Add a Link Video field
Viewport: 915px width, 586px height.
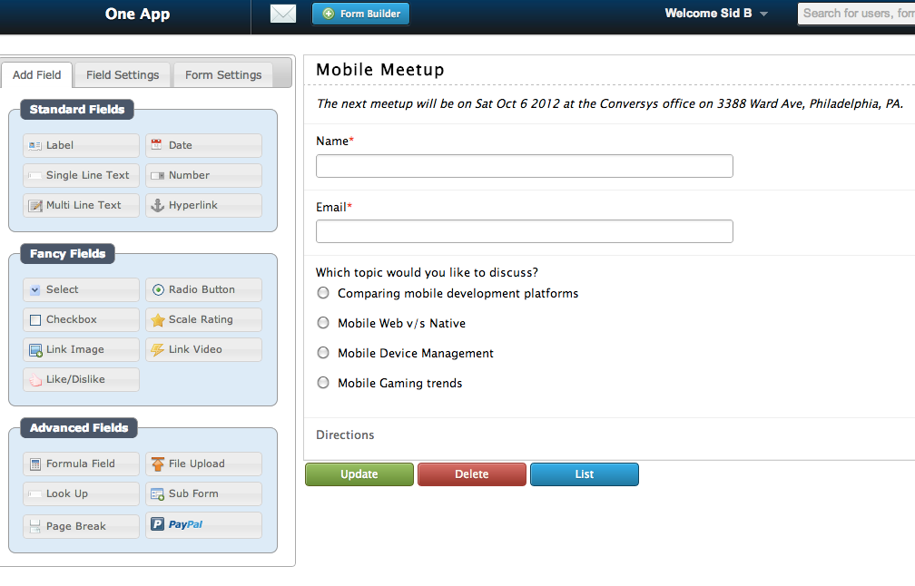click(x=203, y=349)
